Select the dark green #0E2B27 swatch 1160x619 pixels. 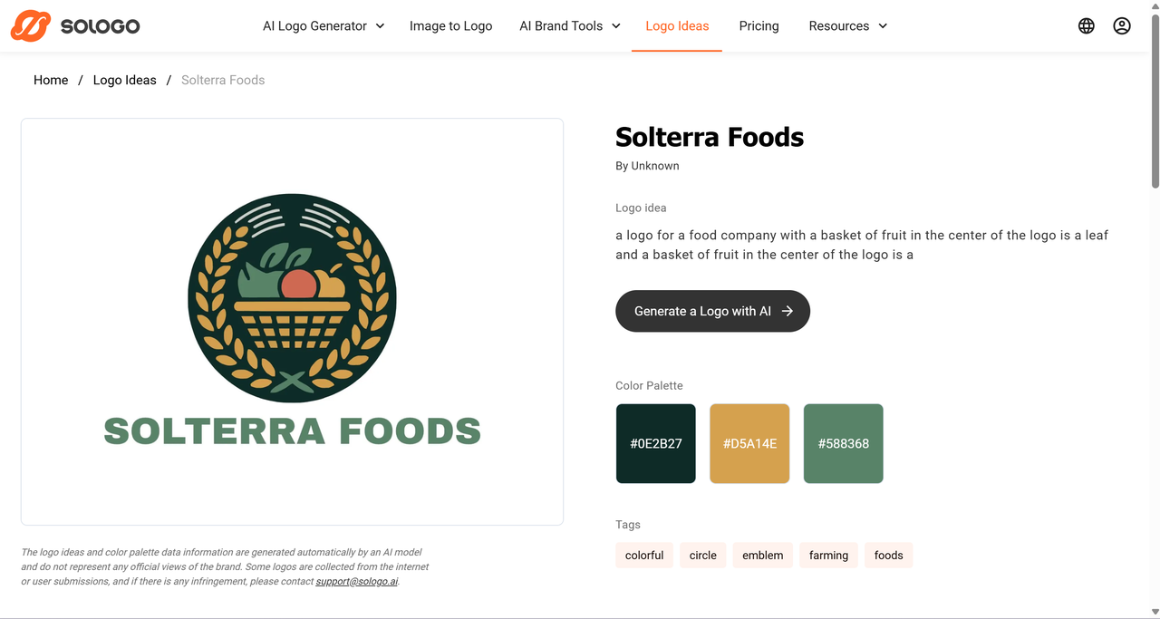tap(656, 443)
